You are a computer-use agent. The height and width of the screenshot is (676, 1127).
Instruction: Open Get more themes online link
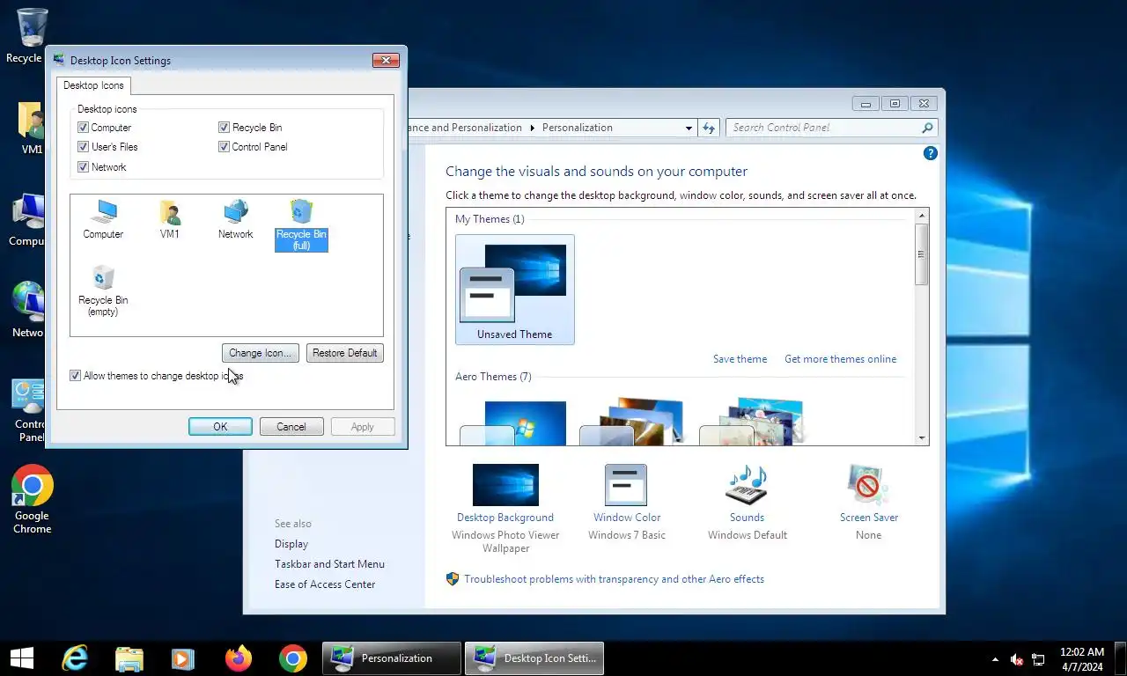click(x=841, y=359)
